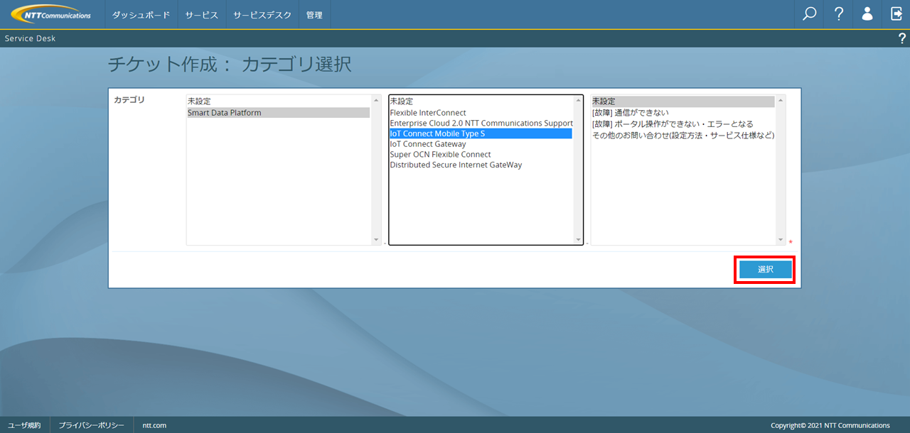Screen dimensions: 910x433
Task: Click second list scroll-down arrow
Action: coord(578,240)
